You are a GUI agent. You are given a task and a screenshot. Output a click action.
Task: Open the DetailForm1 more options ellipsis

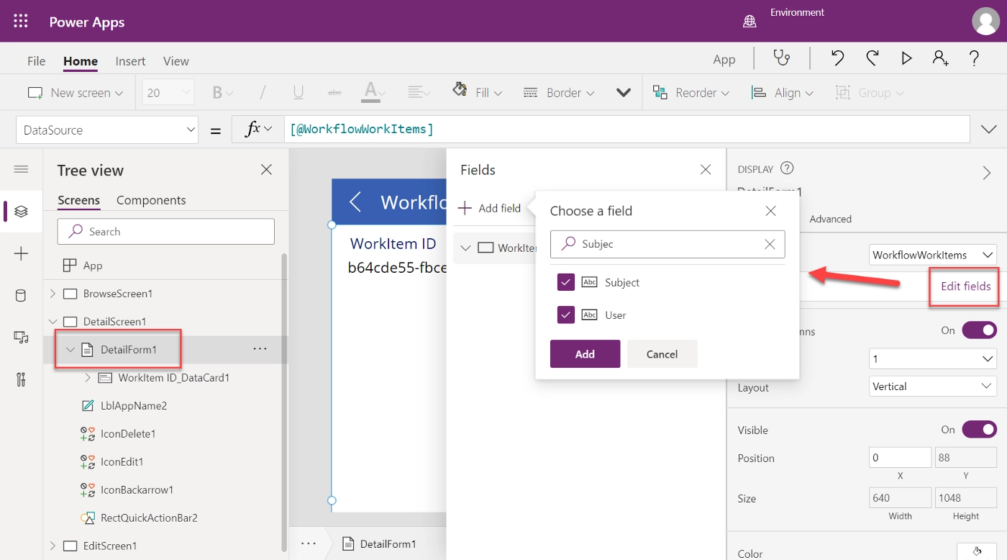tap(260, 349)
